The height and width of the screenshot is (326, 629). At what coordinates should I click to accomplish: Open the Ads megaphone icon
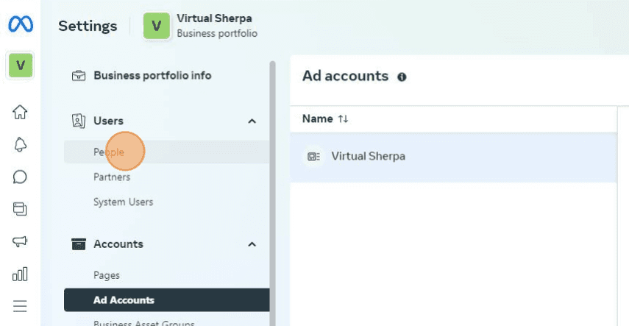pos(20,241)
